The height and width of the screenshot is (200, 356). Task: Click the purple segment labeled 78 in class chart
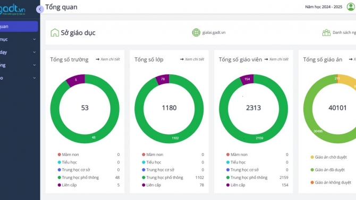click(x=163, y=79)
